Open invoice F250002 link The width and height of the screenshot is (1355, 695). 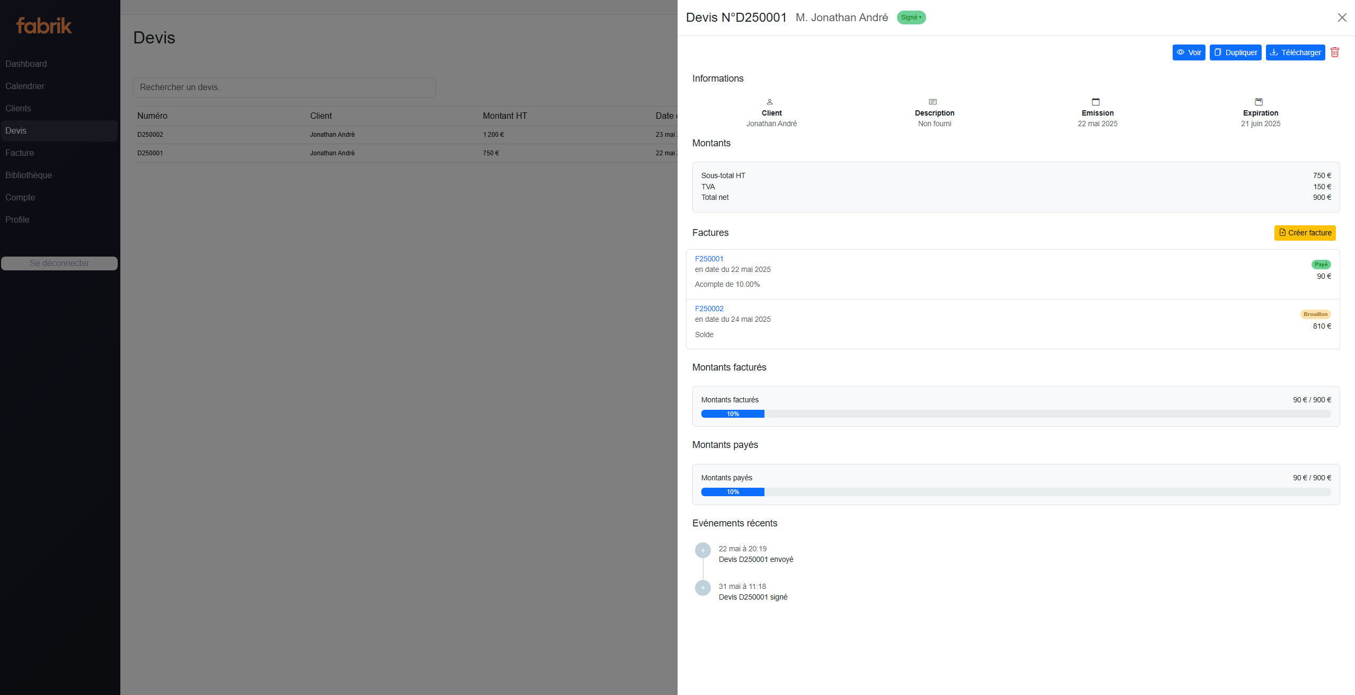point(709,309)
